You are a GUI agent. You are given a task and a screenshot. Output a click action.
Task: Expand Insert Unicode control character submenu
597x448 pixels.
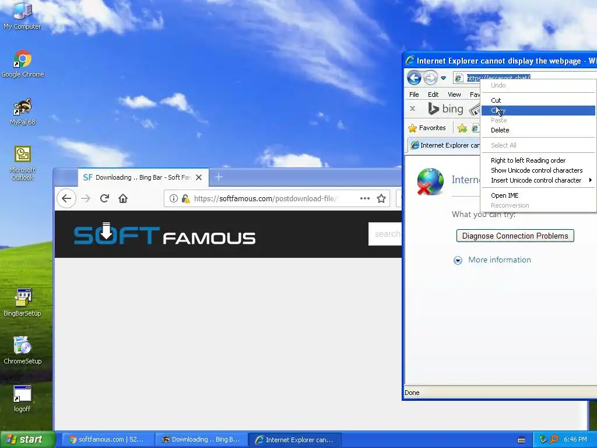tap(538, 180)
